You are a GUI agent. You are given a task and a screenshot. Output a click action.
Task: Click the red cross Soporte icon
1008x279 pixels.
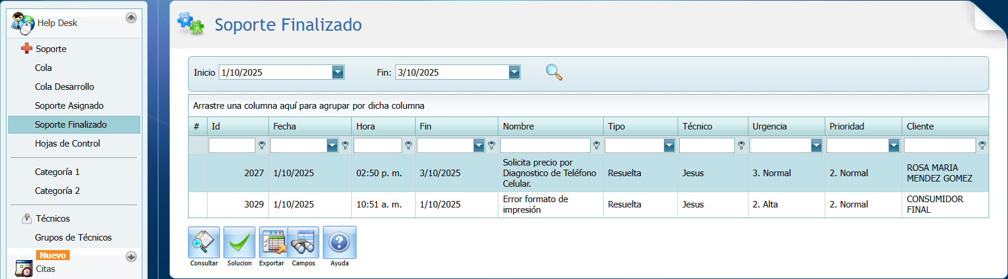click(27, 48)
